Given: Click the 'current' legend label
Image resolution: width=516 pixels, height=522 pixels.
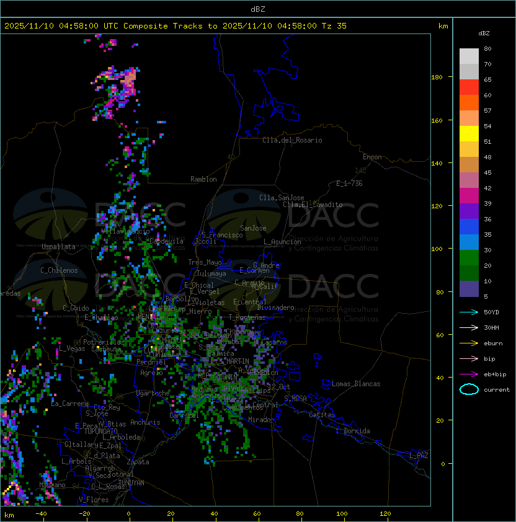Looking at the screenshot, I should tap(497, 390).
